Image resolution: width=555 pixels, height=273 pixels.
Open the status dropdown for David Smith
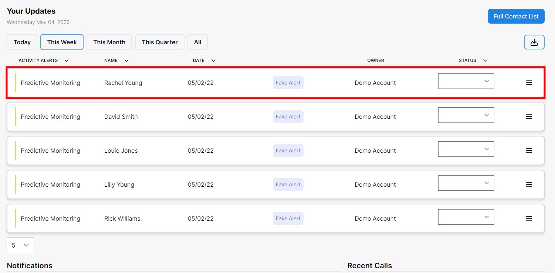(466, 115)
